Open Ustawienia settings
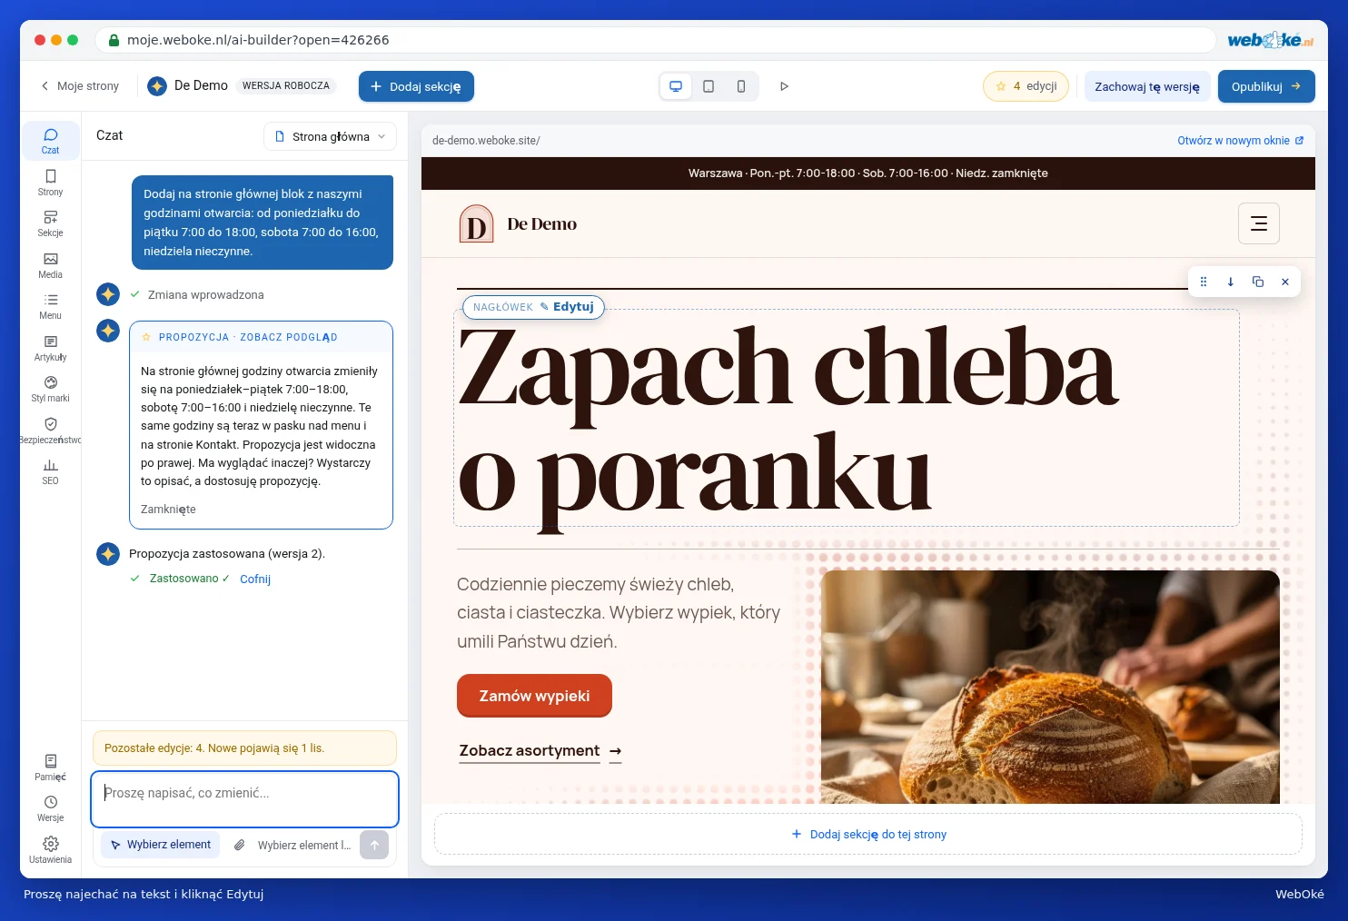 50,850
